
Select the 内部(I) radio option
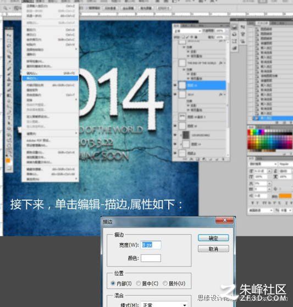(121, 283)
